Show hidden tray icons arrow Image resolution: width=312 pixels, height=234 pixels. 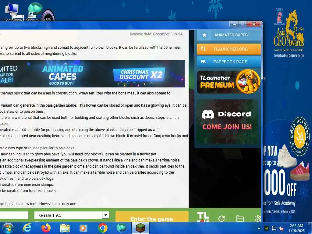[x=259, y=229]
